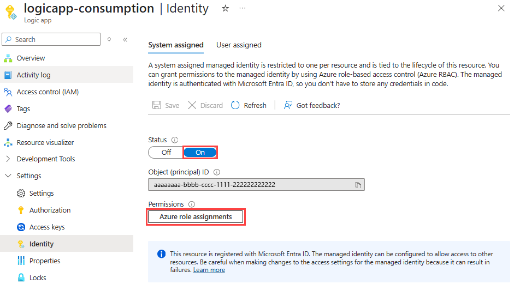
Task: Click the gear icon for Settings item
Action: [x=21, y=194]
